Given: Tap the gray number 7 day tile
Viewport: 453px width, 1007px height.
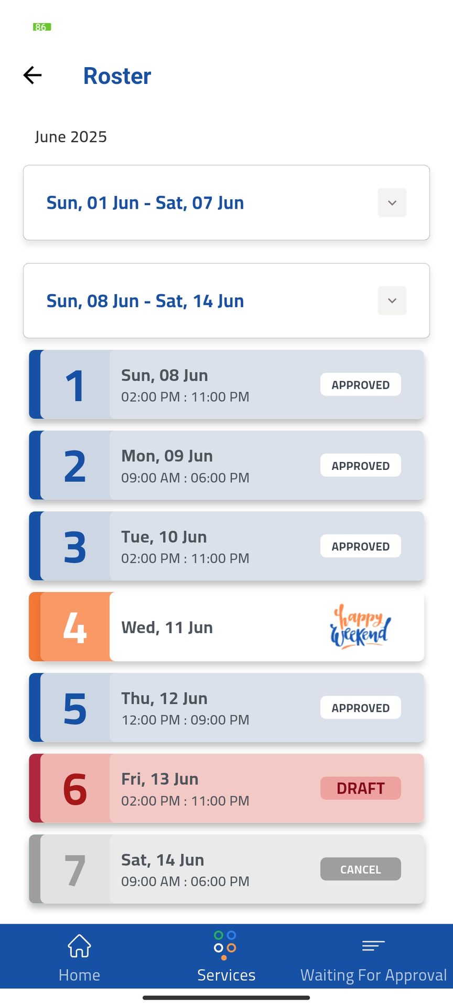Looking at the screenshot, I should [x=75, y=869].
